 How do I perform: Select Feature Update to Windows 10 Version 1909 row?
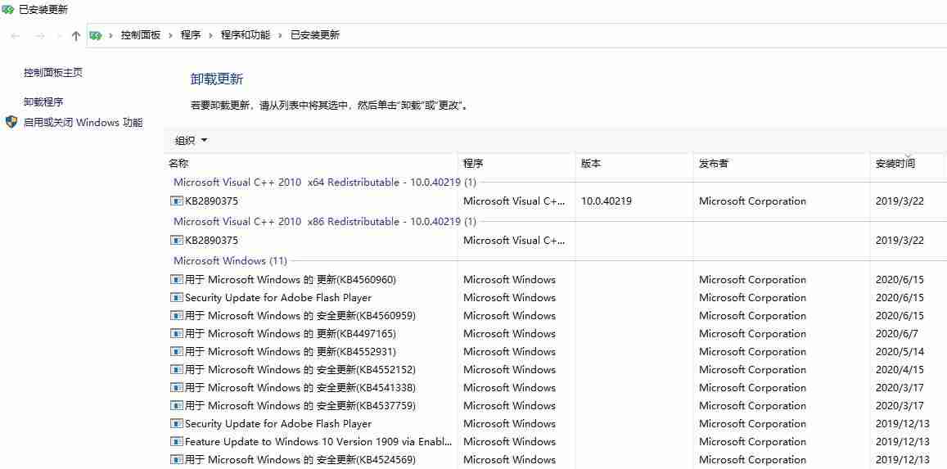click(318, 442)
